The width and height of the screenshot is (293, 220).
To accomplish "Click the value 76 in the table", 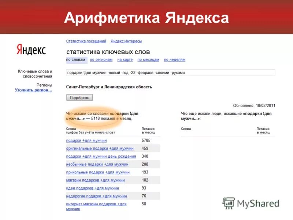I will (x=144, y=196).
